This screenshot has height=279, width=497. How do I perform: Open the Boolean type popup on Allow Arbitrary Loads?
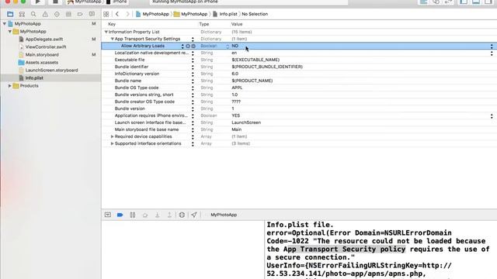pos(228,46)
